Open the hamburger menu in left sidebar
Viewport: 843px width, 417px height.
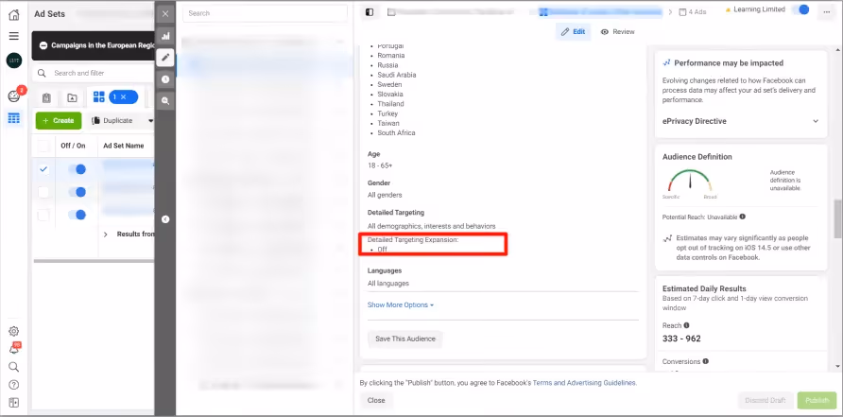coord(14,36)
